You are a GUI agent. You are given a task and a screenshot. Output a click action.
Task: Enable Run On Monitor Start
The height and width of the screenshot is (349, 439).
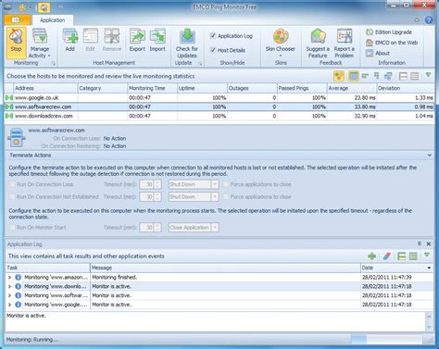tap(12, 228)
